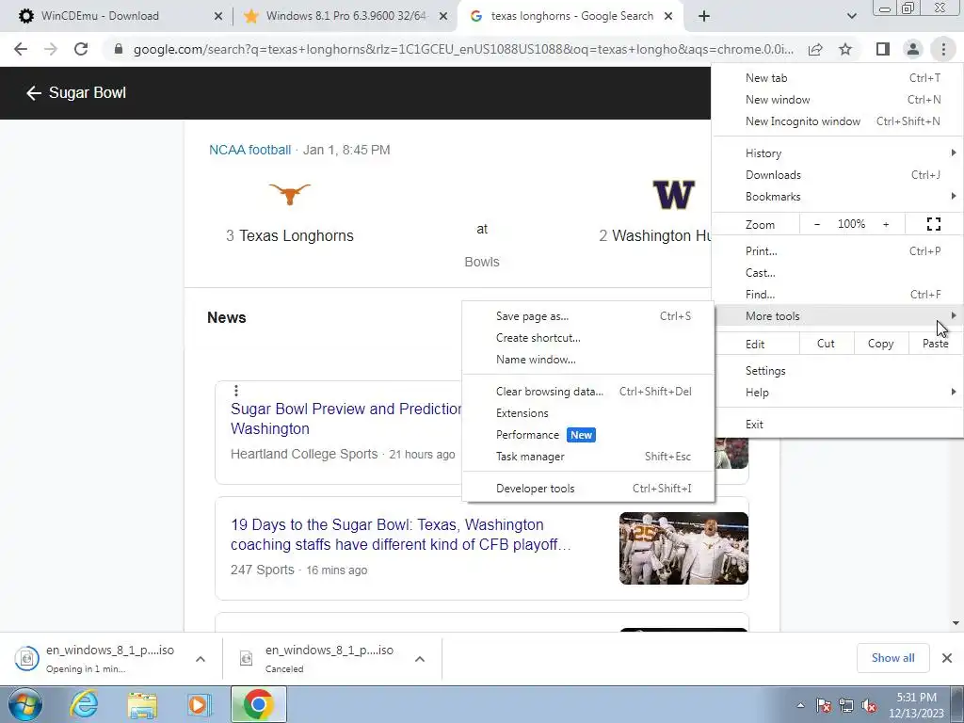Image resolution: width=964 pixels, height=723 pixels.
Task: Click Chrome icon in taskbar
Action: (x=258, y=704)
